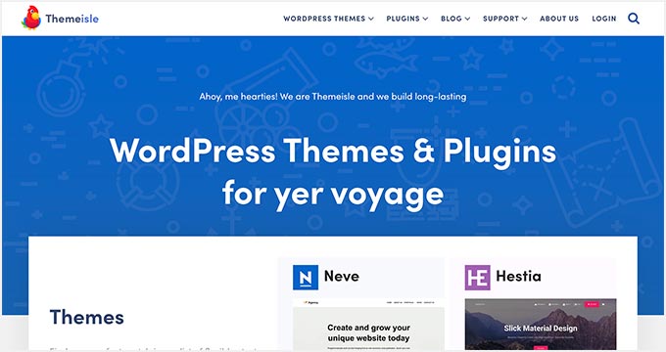Click the Themeisle brand name text

[x=71, y=19]
